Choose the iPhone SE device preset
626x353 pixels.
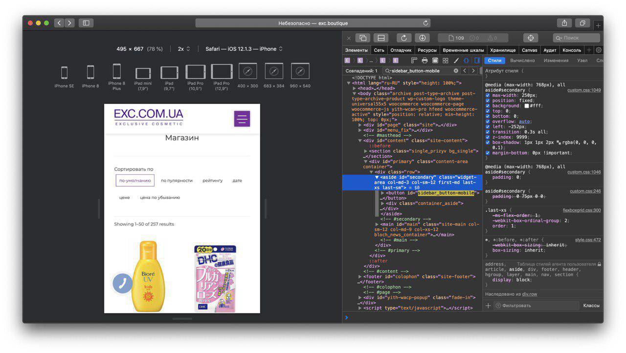(64, 76)
